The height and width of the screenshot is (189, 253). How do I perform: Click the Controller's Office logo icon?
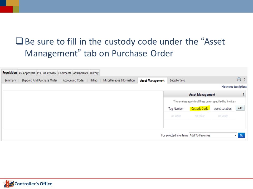(9, 184)
